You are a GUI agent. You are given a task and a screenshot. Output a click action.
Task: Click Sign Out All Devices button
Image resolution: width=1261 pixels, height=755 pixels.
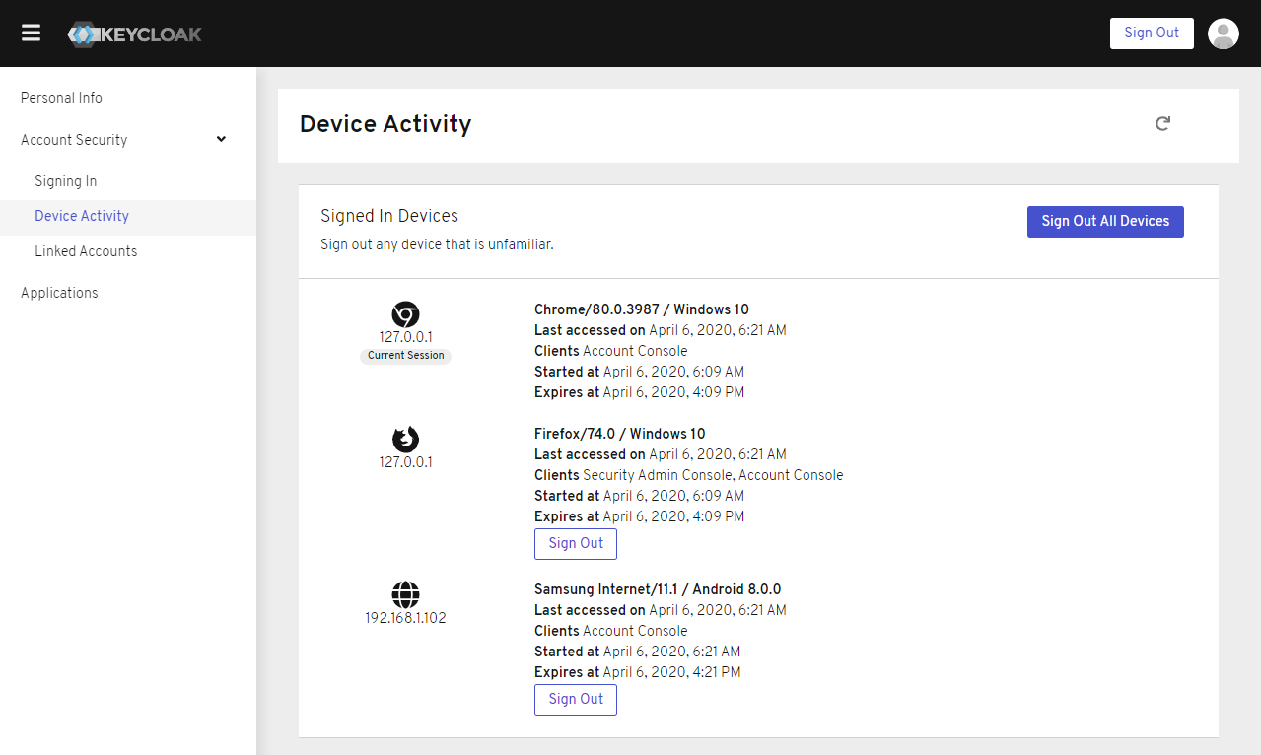[1105, 221]
